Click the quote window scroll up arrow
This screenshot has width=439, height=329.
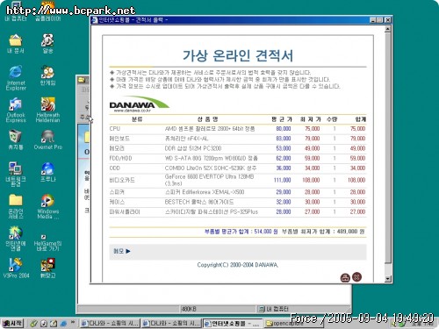(x=387, y=29)
